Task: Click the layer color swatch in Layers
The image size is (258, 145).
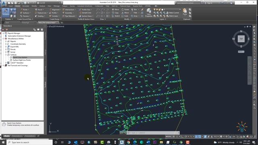Action: pos(162,10)
